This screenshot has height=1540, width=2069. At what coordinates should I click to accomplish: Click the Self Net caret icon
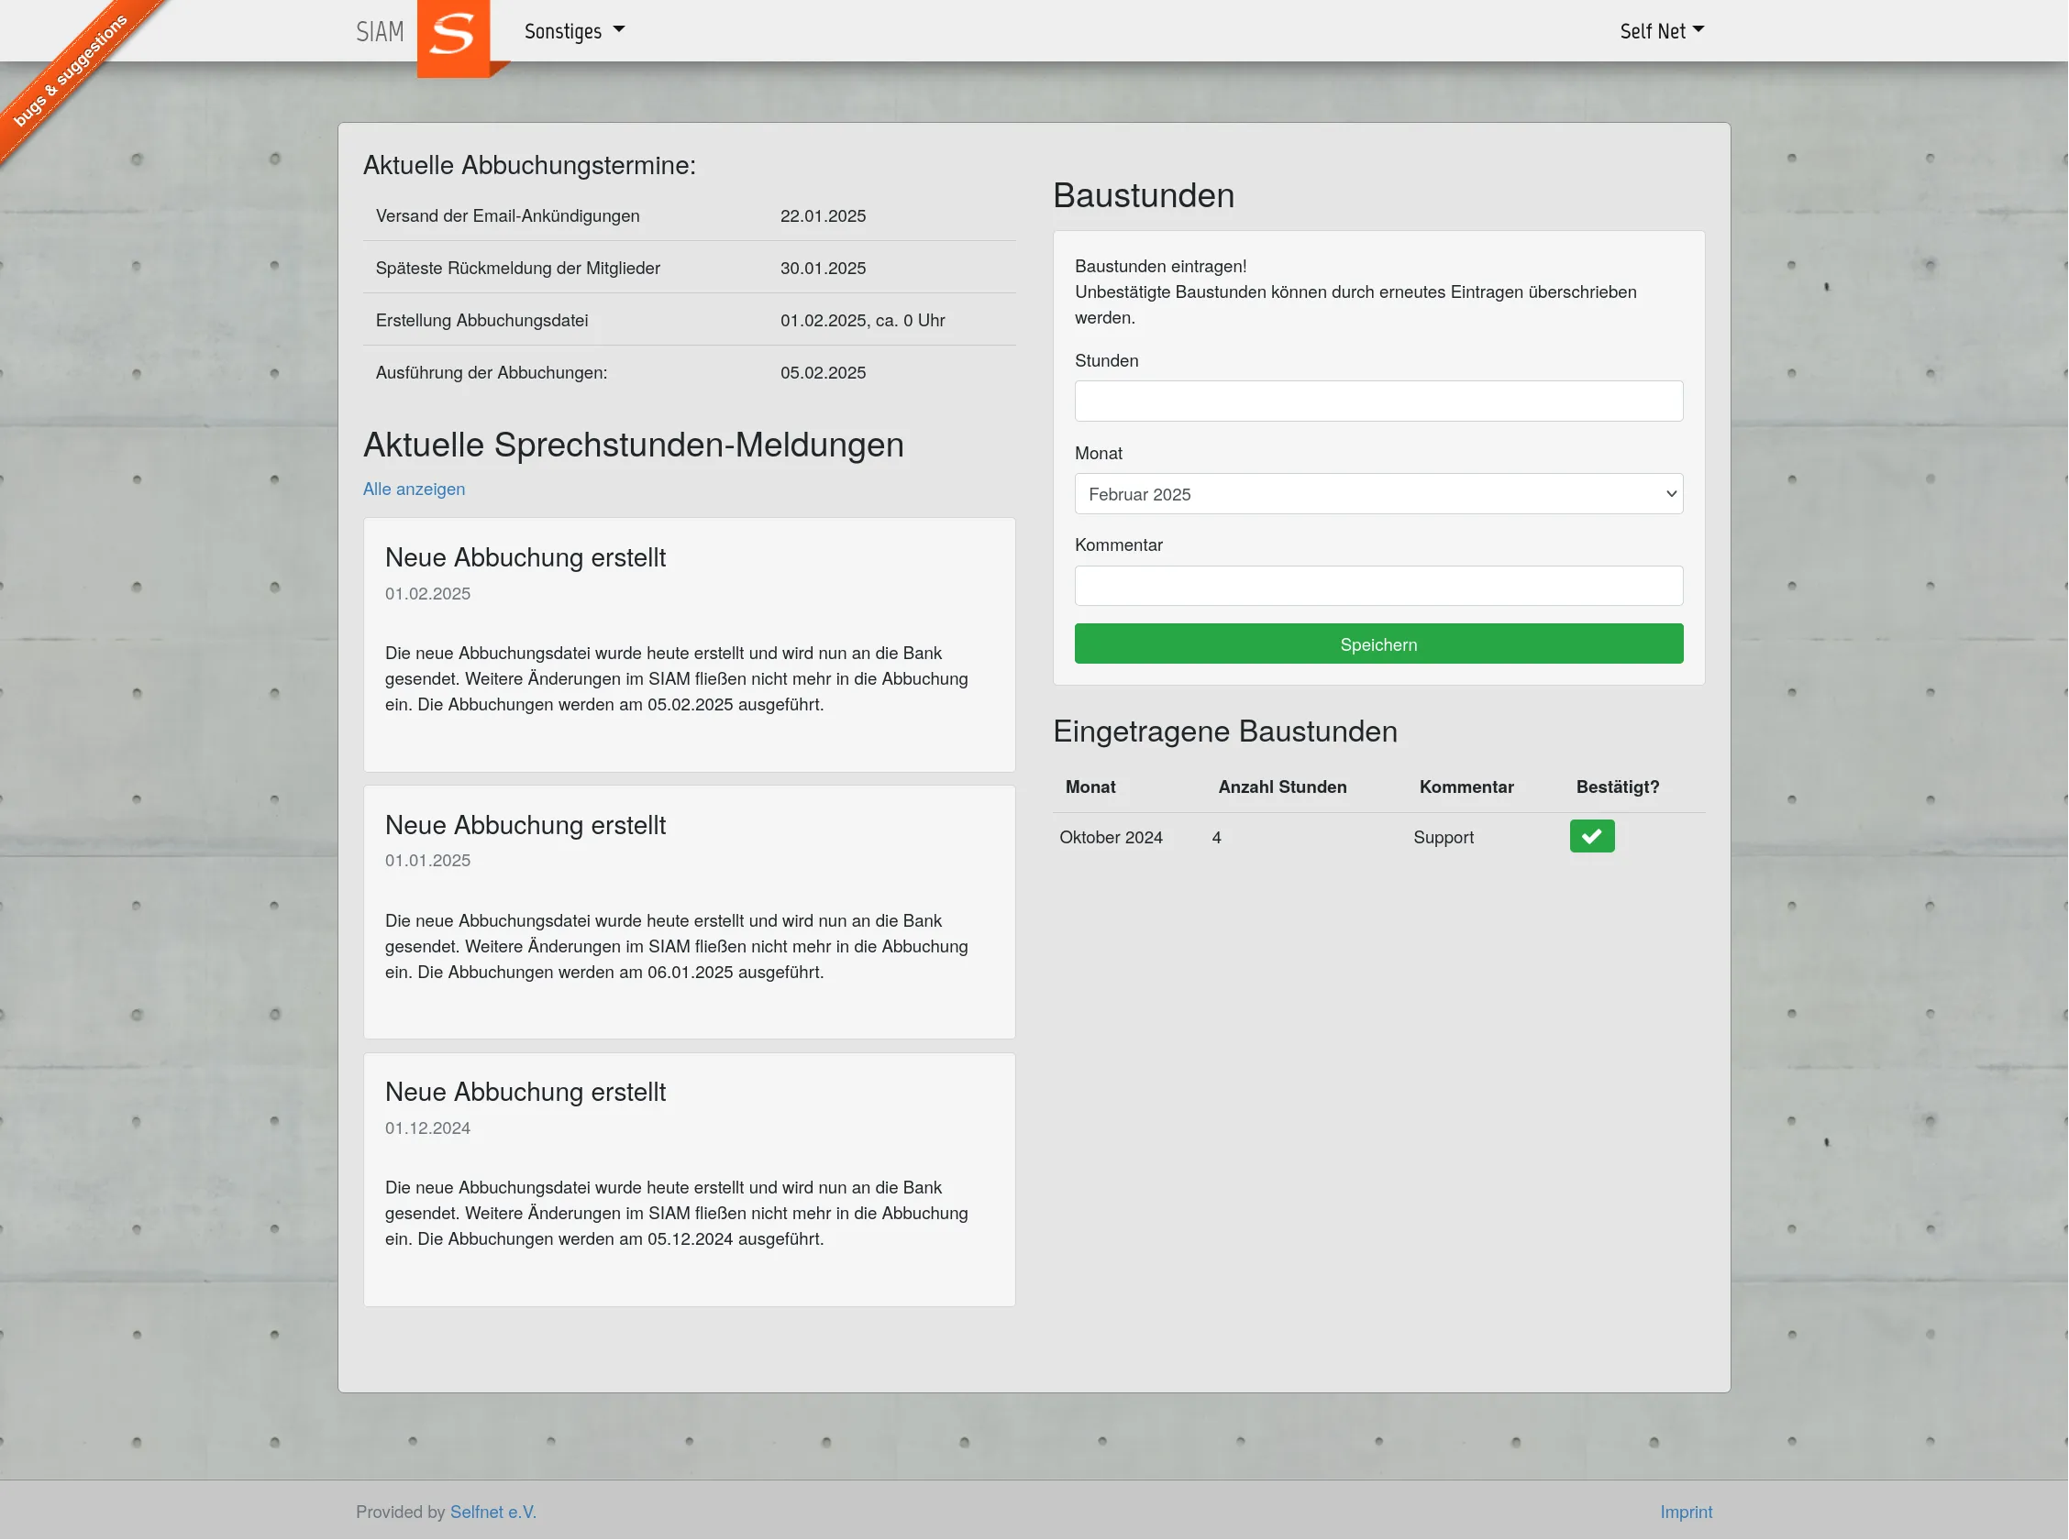click(1699, 30)
